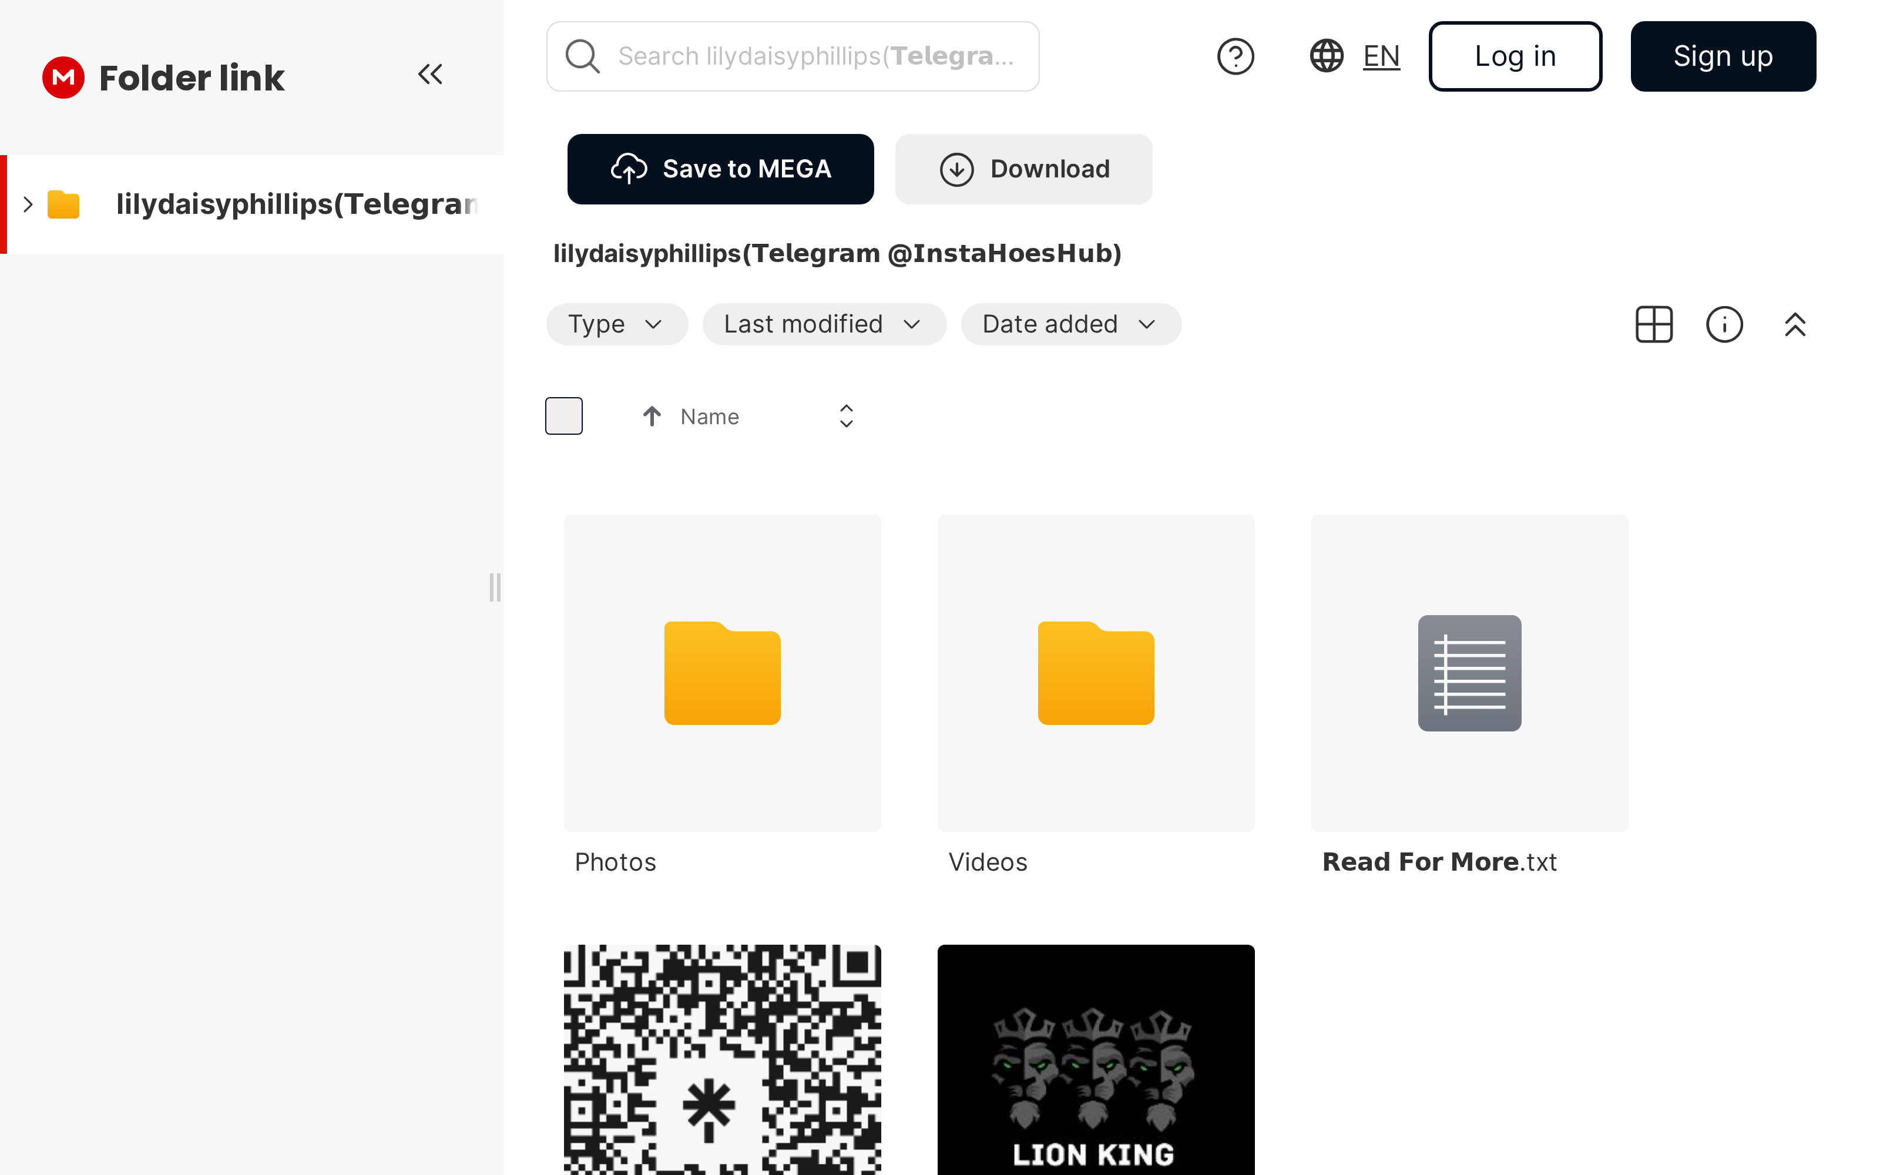The height and width of the screenshot is (1175, 1880).
Task: Click the globe language icon
Action: coord(1327,56)
